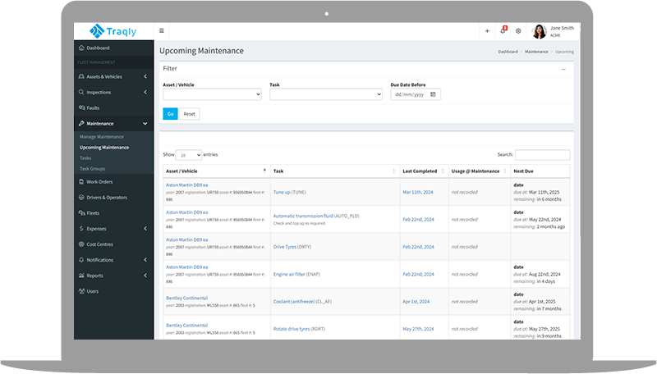
Task: Click the Assets & Vehicles car icon
Action: (x=81, y=76)
